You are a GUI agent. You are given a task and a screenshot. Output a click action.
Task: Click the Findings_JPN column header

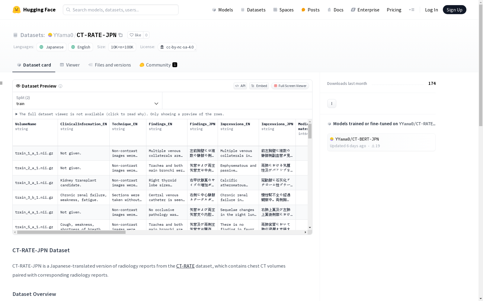203,132
